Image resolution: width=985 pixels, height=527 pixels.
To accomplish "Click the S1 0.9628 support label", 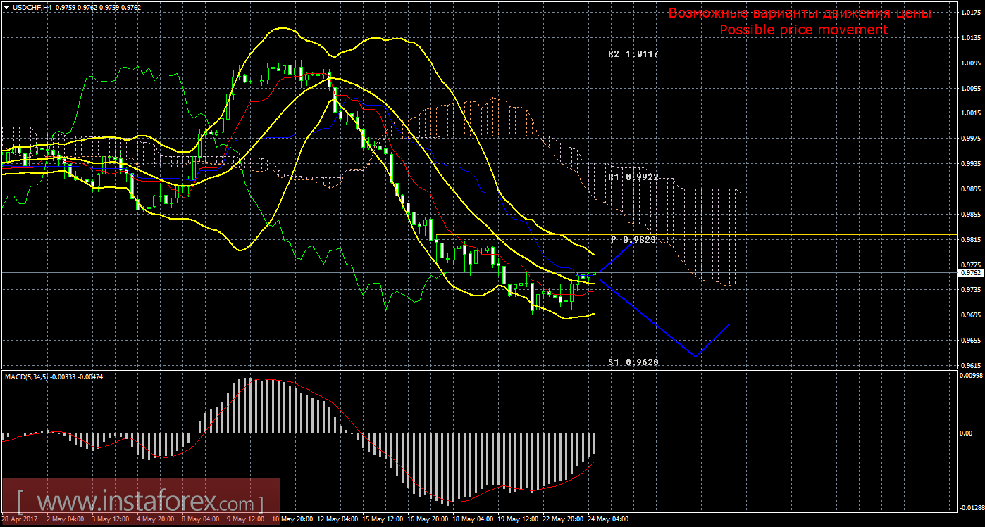I will pos(633,362).
